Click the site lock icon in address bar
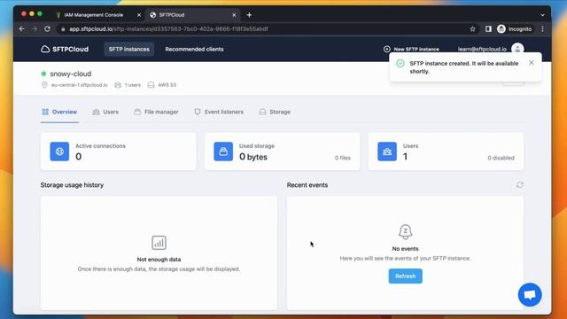The width and height of the screenshot is (567, 319). click(x=63, y=29)
